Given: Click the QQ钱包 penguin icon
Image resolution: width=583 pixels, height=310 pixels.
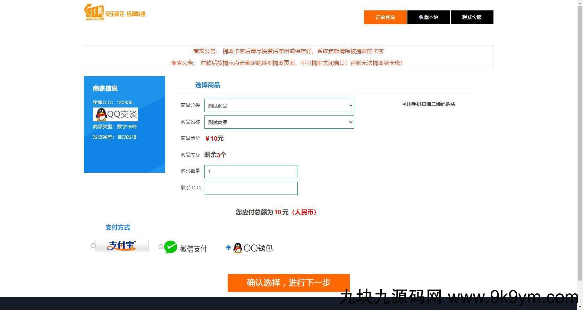Looking at the screenshot, I should [238, 248].
